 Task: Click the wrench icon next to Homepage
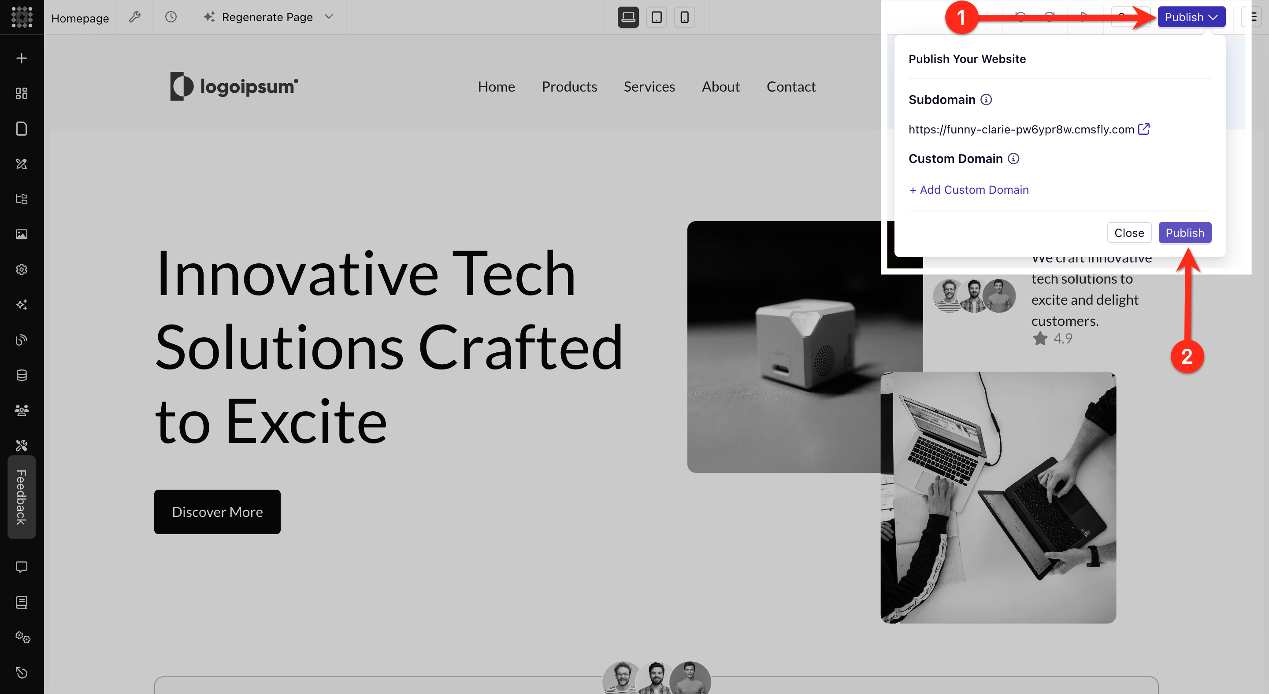[134, 17]
